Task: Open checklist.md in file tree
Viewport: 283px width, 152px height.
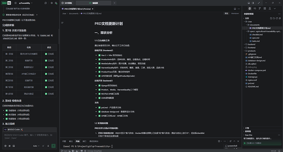Action: click(x=257, y=35)
